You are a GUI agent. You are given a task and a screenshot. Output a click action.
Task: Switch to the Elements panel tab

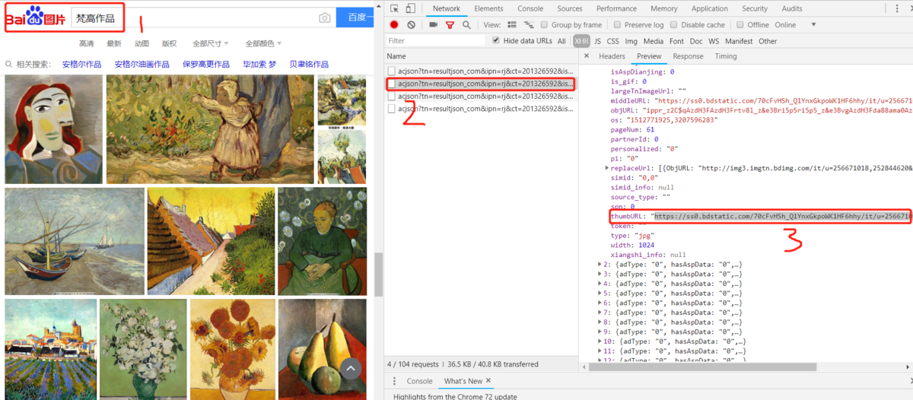(x=488, y=8)
